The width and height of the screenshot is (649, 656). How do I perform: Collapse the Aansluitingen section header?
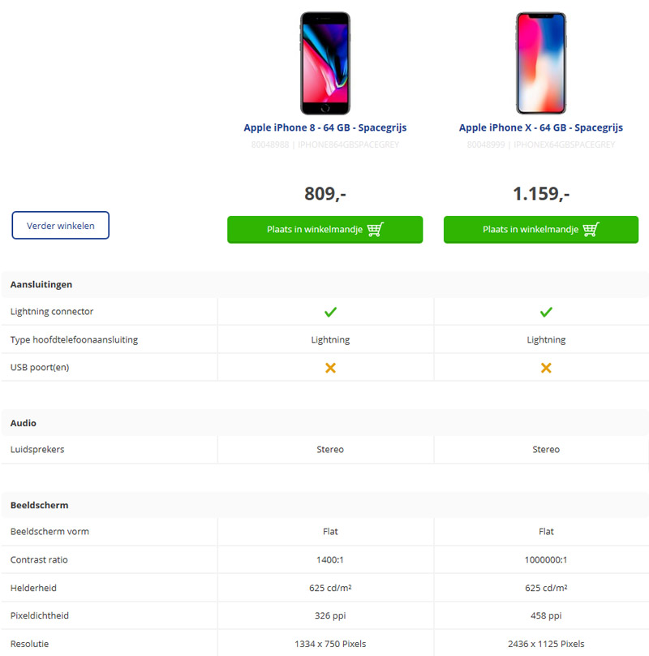[x=41, y=285]
